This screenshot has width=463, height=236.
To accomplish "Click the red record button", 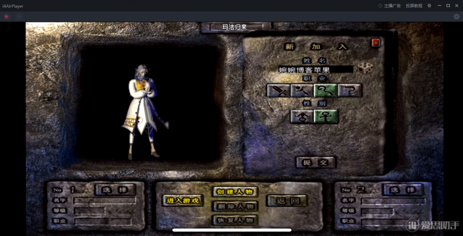I will point(6,17).
